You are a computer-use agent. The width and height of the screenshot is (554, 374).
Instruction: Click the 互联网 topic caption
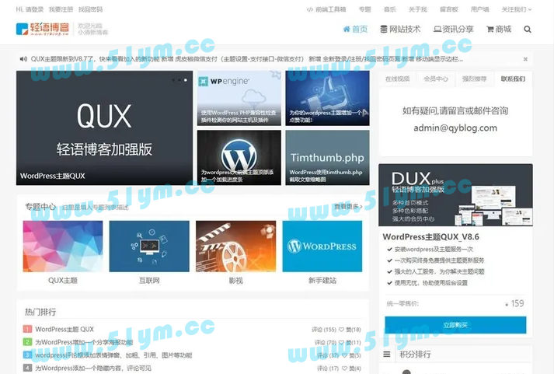click(149, 281)
